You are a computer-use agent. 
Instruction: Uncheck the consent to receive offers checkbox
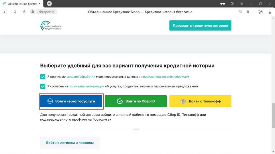coord(43,86)
